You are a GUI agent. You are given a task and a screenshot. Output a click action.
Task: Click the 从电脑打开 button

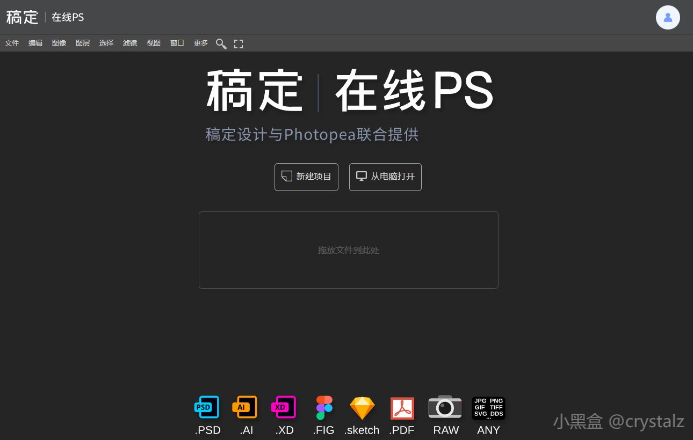385,177
